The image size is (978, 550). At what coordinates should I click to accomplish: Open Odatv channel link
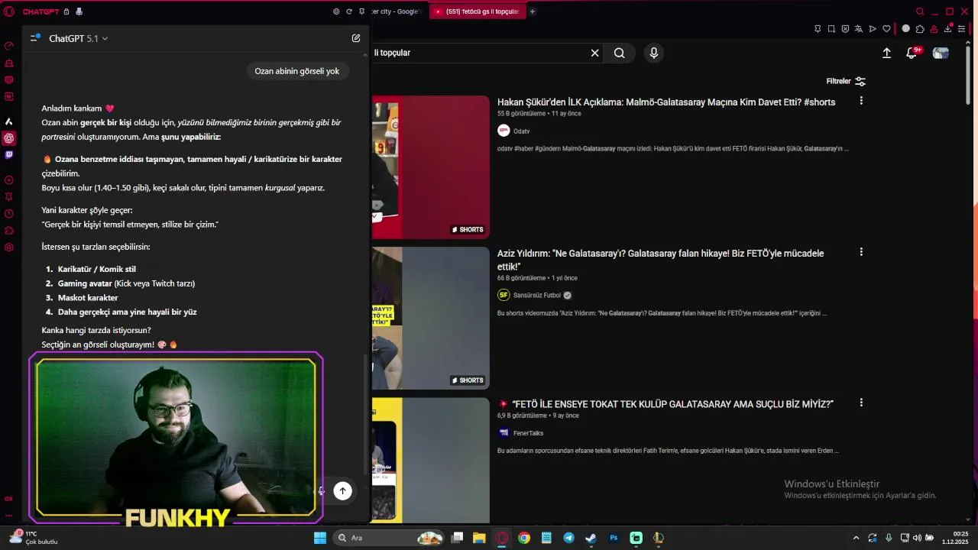pyautogui.click(x=522, y=131)
